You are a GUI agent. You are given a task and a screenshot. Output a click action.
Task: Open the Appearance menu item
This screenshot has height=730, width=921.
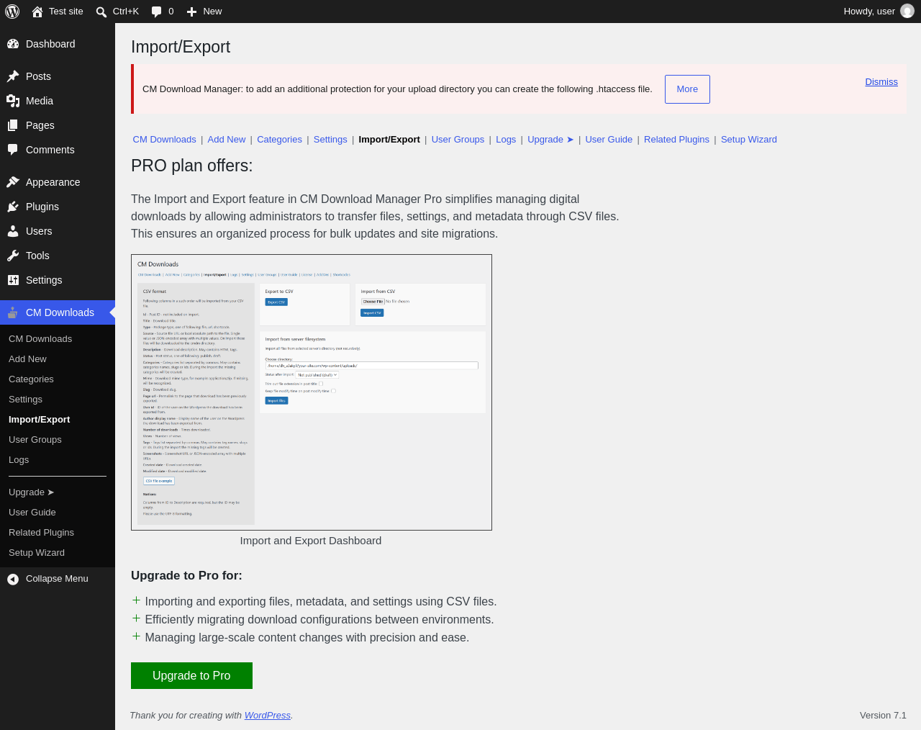pyautogui.click(x=58, y=182)
